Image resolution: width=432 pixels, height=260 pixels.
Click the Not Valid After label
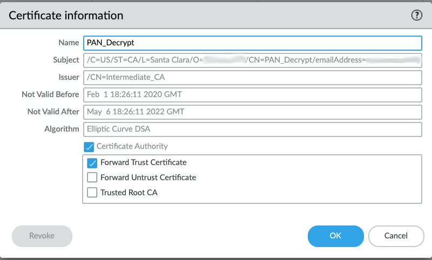(53, 112)
